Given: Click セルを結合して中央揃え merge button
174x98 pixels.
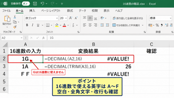Looking at the screenshot, I should pos(126,25).
